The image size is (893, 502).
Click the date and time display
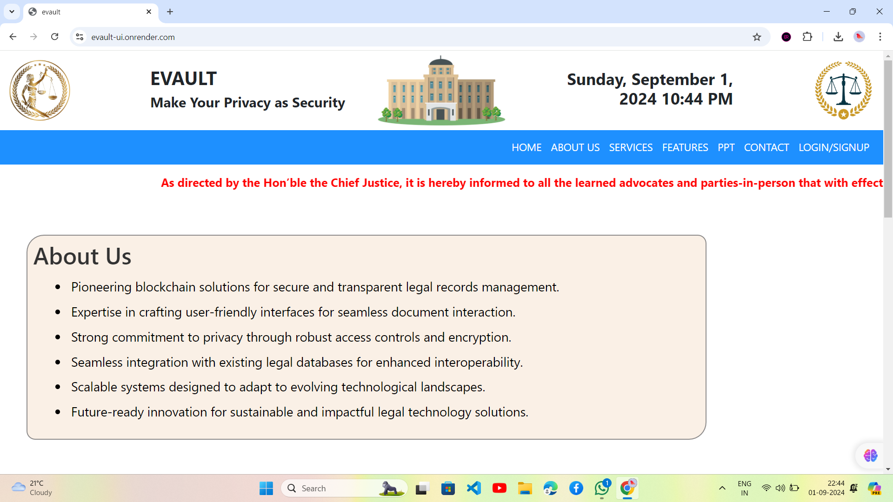pos(650,89)
